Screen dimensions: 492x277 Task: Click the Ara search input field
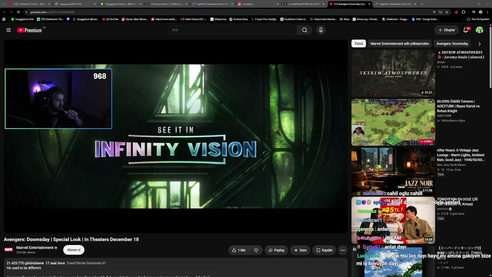pos(233,30)
